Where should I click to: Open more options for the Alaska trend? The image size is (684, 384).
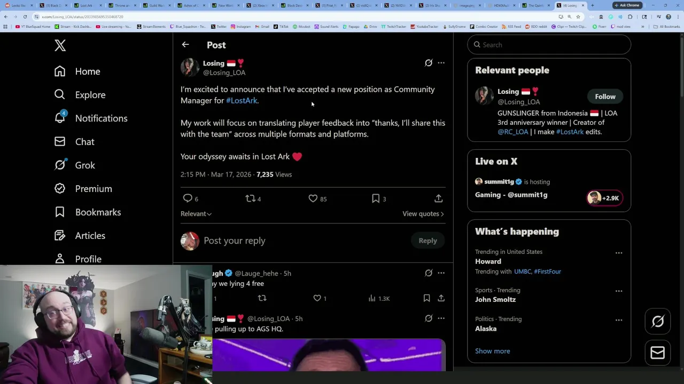[x=619, y=320]
